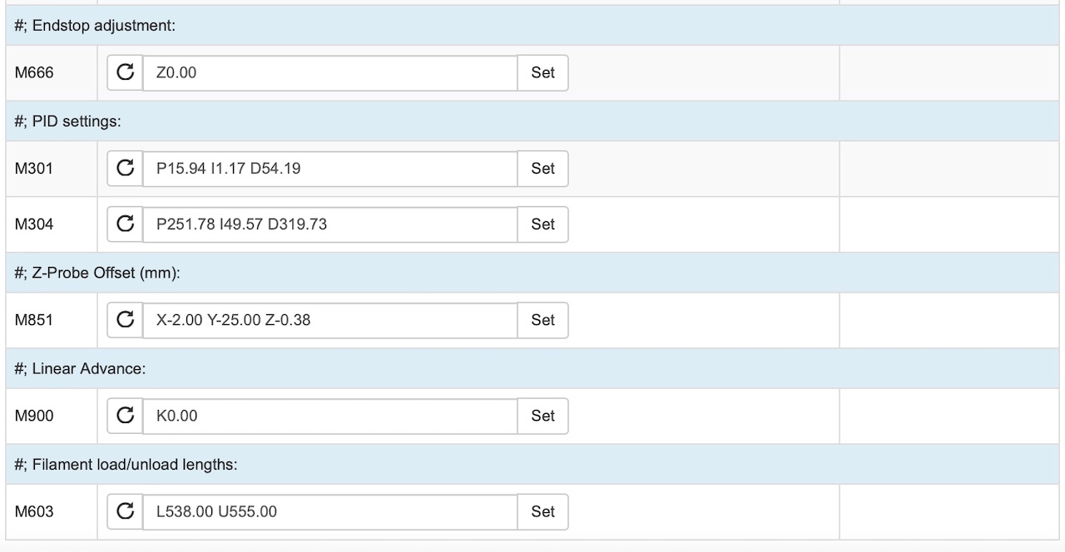
Task: Select the X-2.00 Y-25.00 Z-0.38 field
Action: (x=329, y=320)
